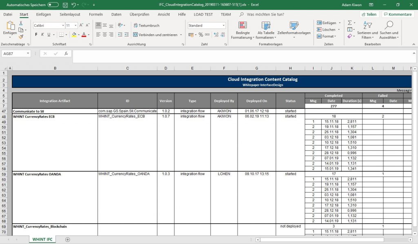Screen dimensions: 418x244
Task: Open the Standard number format dropdown
Action: coord(223,25)
